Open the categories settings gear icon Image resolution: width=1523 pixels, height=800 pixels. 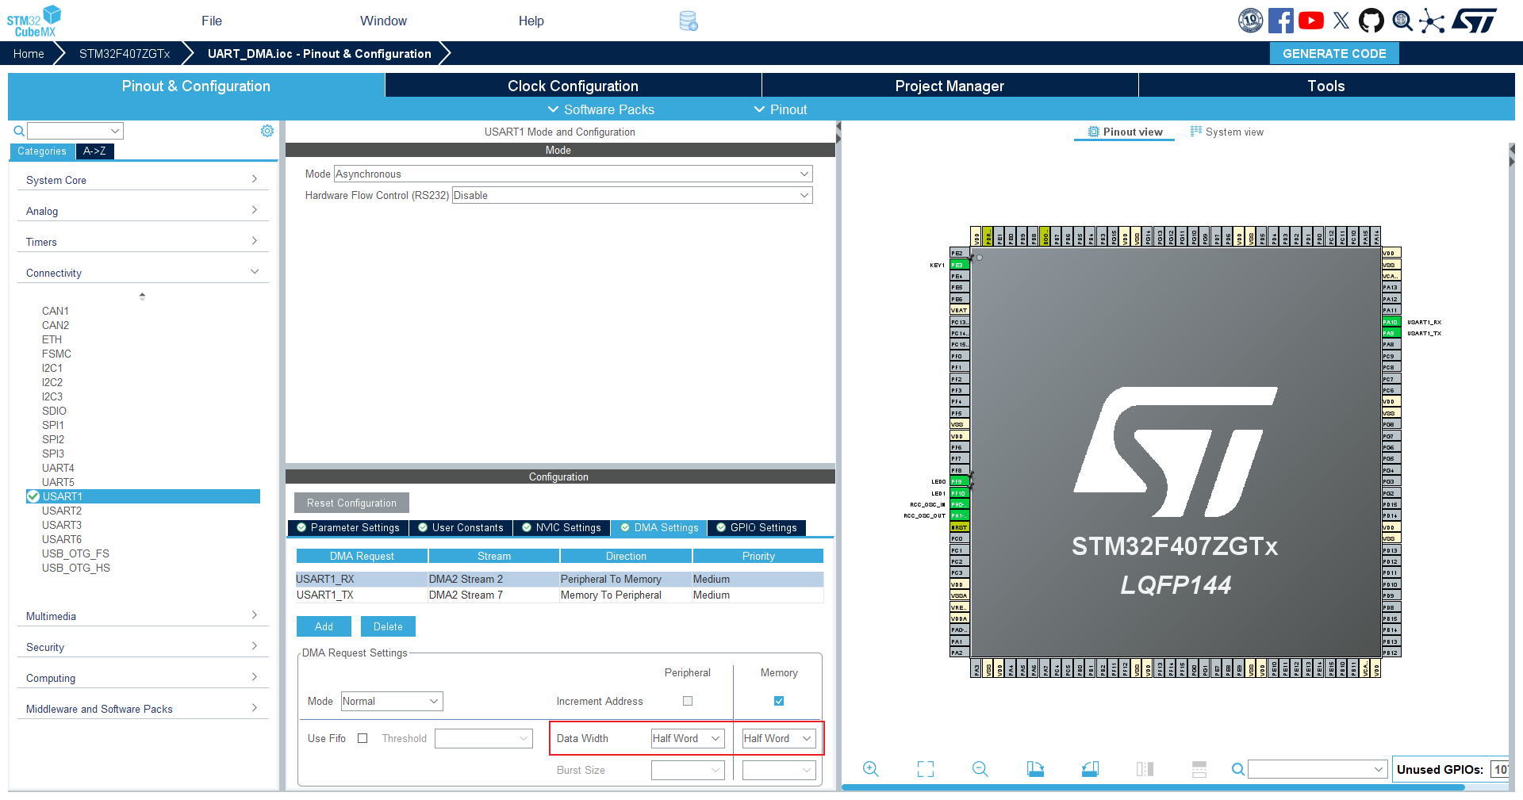(x=267, y=131)
